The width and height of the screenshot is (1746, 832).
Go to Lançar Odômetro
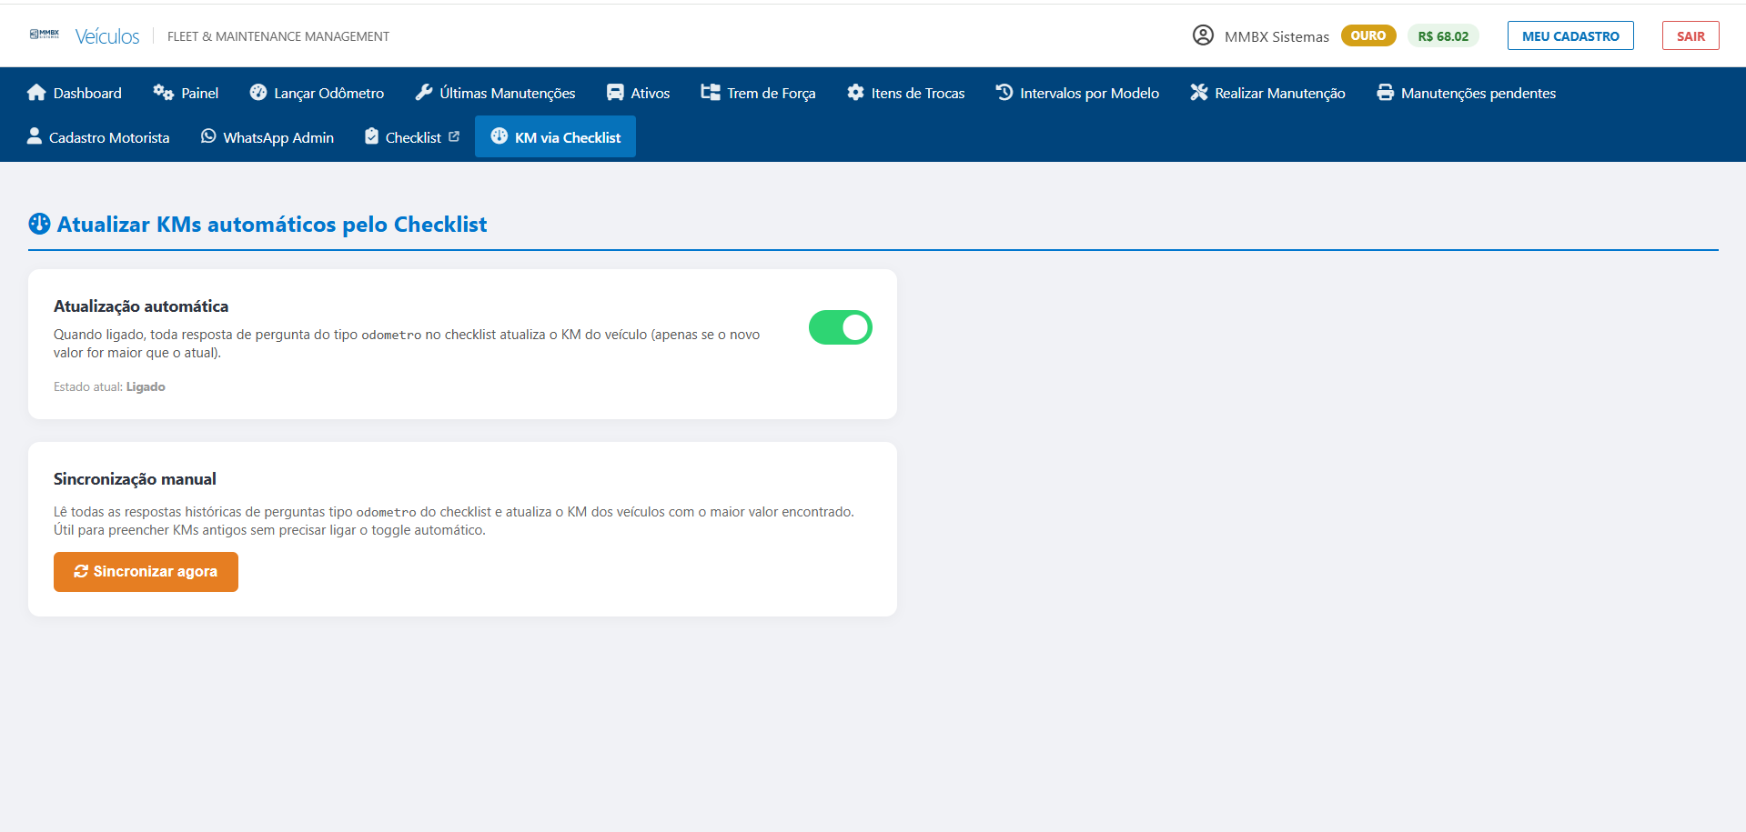[317, 93]
